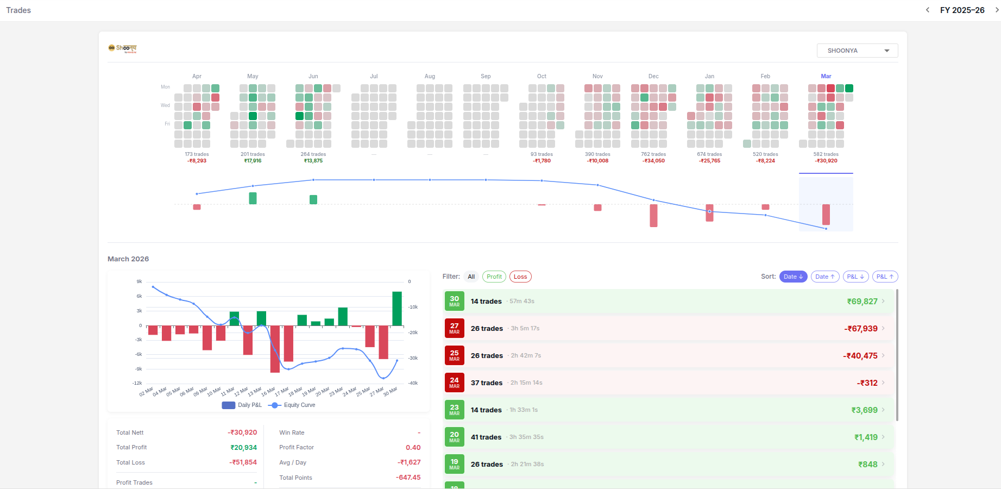Click the Trades page title
Screen dimensions: 1001x489
(18, 10)
